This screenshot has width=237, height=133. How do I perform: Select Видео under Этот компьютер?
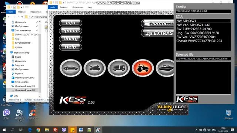click(16, 57)
